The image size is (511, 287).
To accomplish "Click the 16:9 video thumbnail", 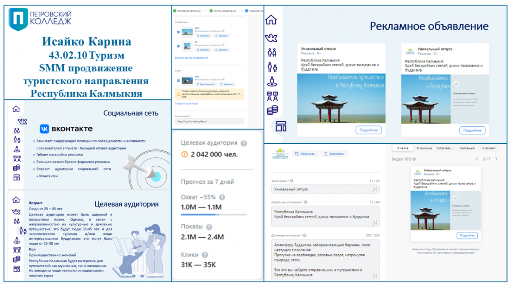I will click(187, 80).
